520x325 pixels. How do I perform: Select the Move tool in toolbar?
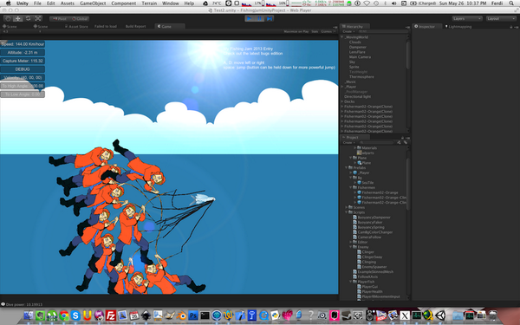pyautogui.click(x=18, y=19)
